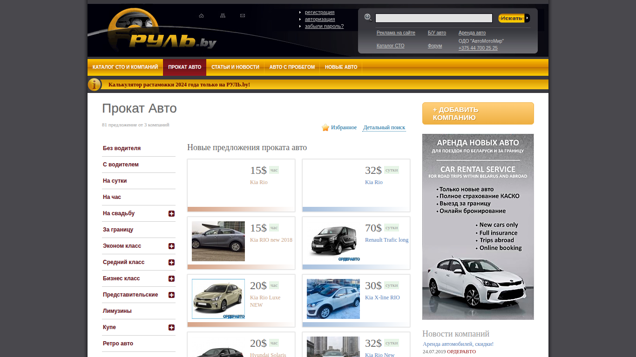Image resolution: width=636 pixels, height=357 pixels.
Task: Open the Kia X-line RIO photo
Action: (333, 299)
